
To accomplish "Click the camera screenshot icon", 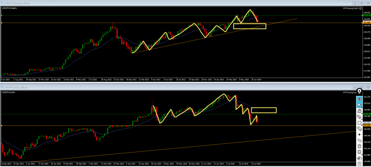I will 359,158.
